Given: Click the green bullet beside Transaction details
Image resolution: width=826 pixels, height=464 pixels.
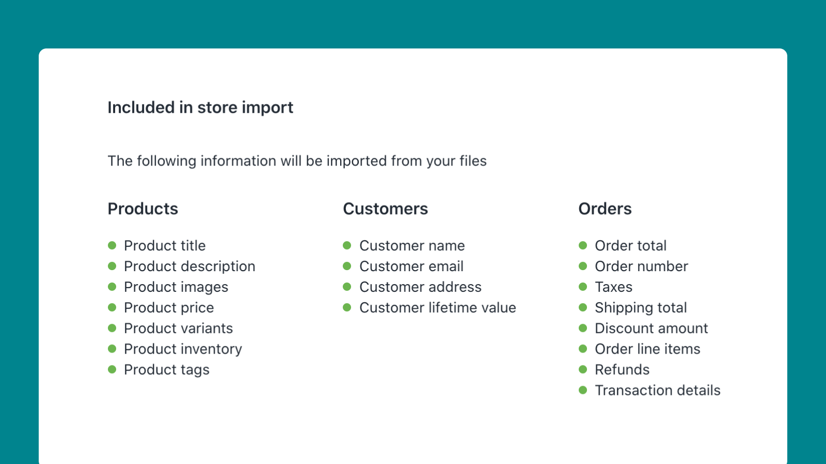Looking at the screenshot, I should click(x=583, y=390).
